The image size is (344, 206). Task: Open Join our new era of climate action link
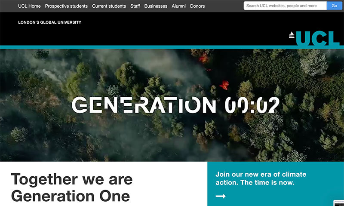(261, 178)
